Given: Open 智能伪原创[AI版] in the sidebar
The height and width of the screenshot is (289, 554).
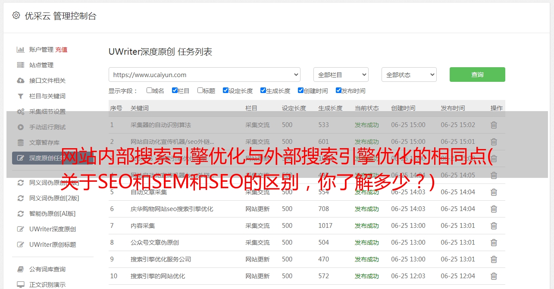Looking at the screenshot, I should (52, 214).
